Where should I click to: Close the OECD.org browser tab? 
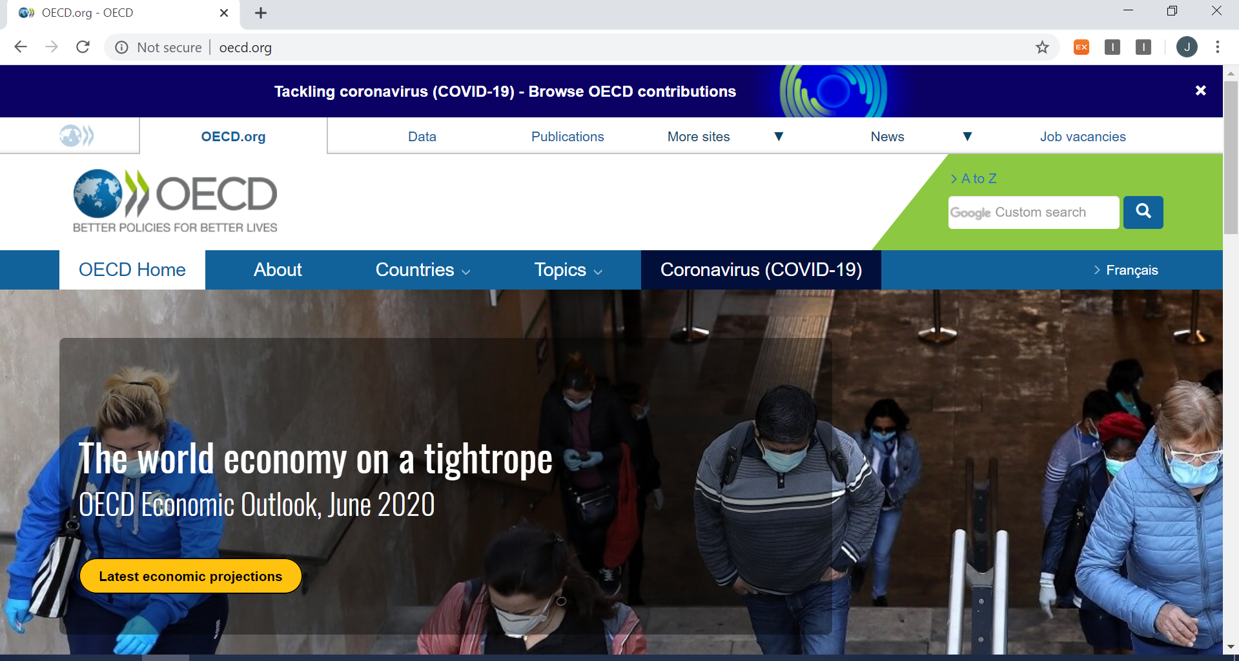click(x=224, y=13)
